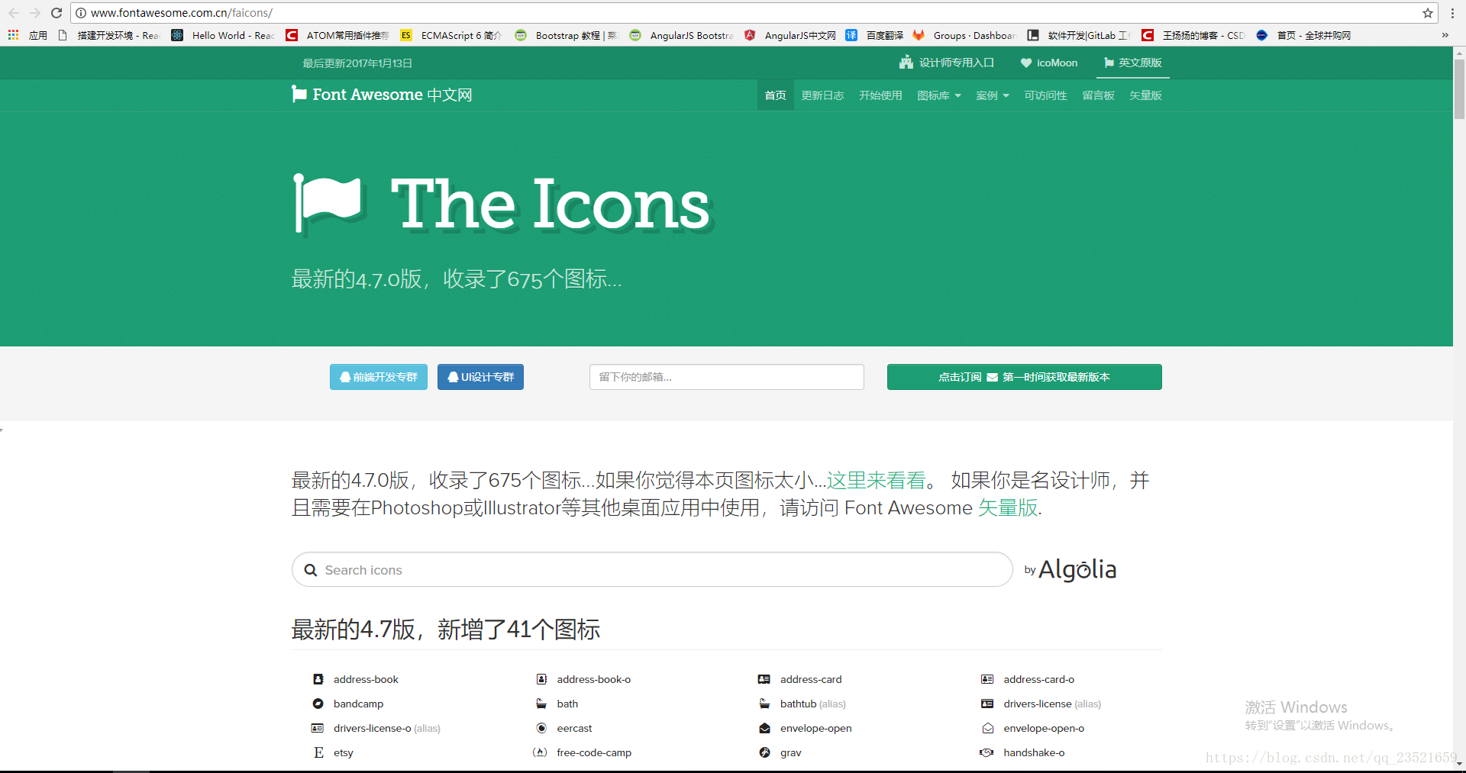
Task: Open the ECMAScript 6 bookmark
Action: coord(451,35)
